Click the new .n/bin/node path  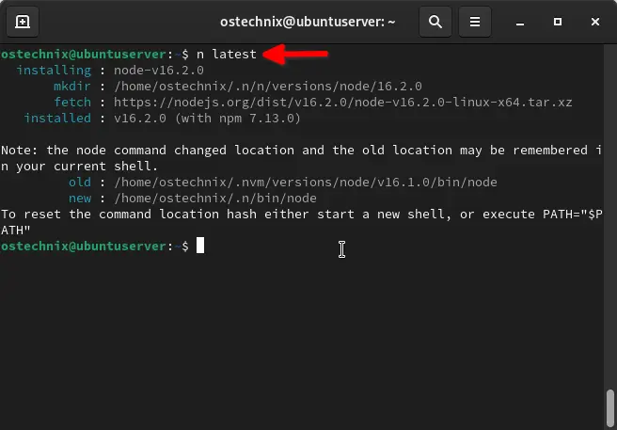tap(214, 199)
